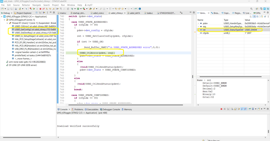Click Collapse All icon in Debug view
Screen dimensions: 270x141
click(x=37, y=12)
